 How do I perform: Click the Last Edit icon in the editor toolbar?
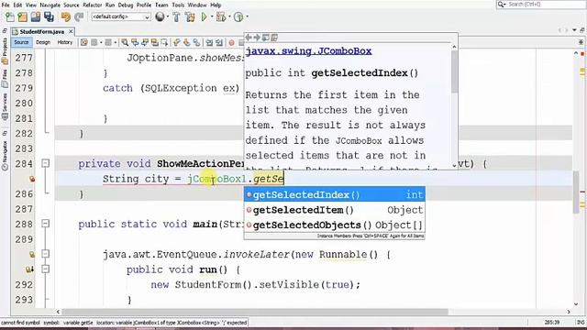click(x=84, y=42)
